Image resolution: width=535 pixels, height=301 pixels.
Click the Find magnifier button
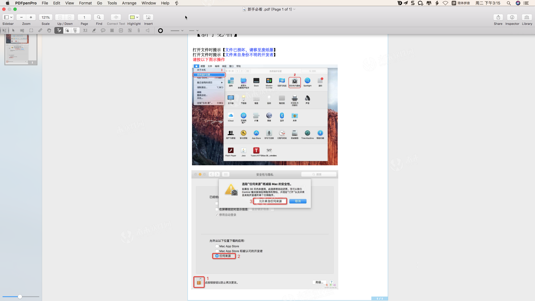coord(99,17)
